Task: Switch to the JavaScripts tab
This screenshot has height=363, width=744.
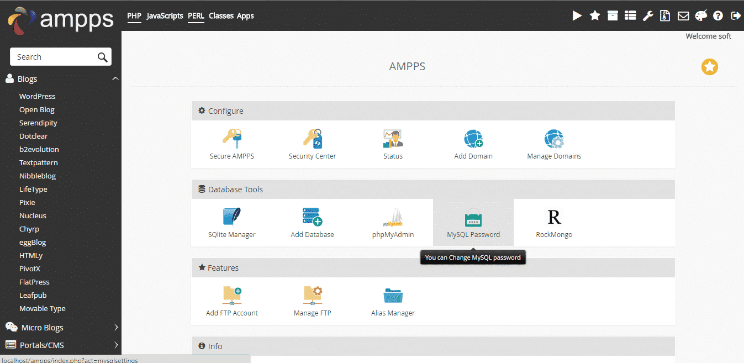Action: coord(165,15)
